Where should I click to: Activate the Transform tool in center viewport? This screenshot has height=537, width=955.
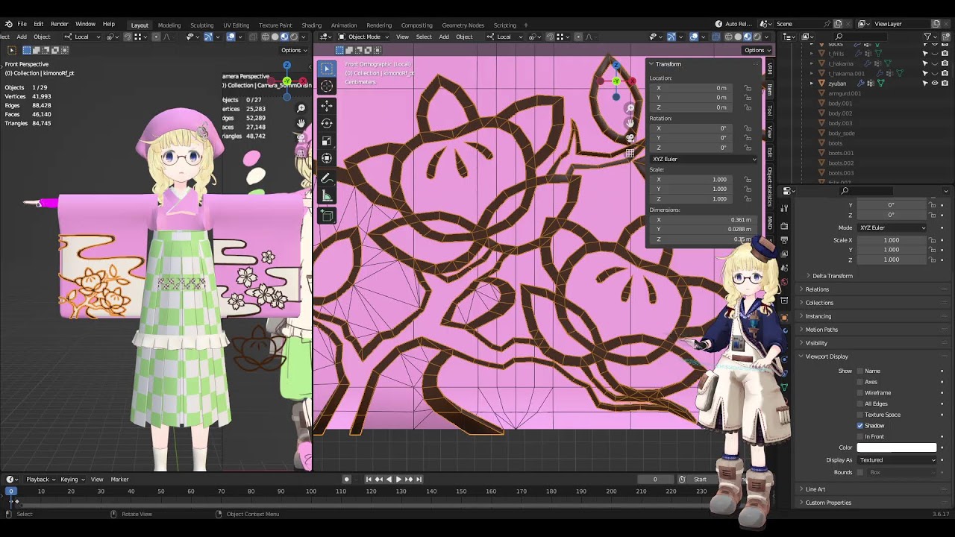coord(327,158)
